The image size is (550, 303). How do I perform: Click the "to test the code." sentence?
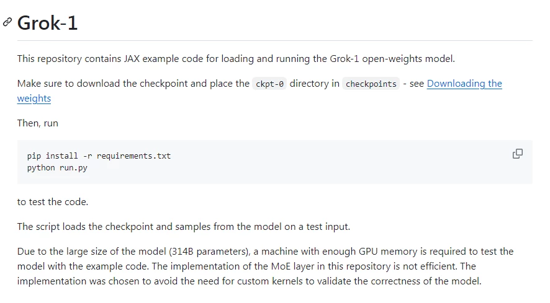pyautogui.click(x=53, y=202)
